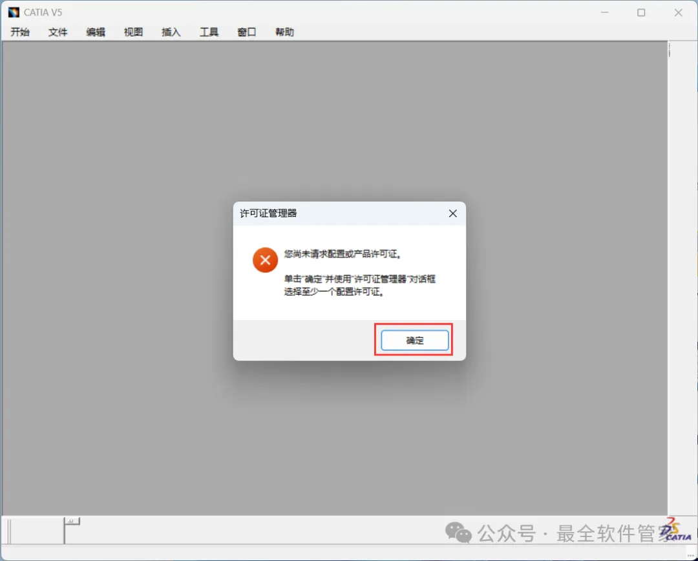Close the 许可证管理器 dialog

click(x=452, y=214)
